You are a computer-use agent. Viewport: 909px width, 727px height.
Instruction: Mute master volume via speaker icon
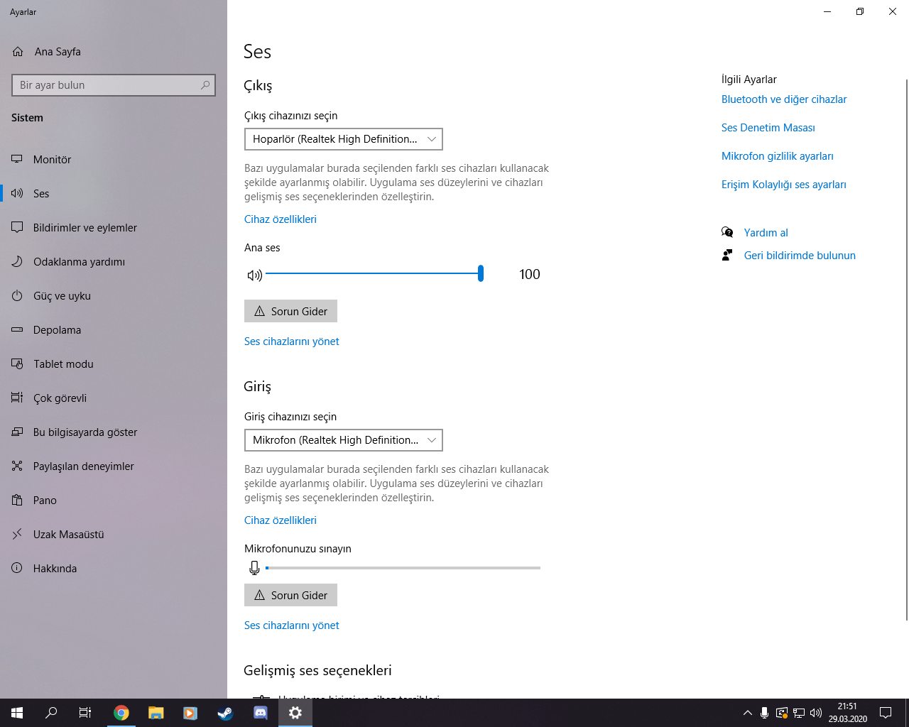click(x=254, y=275)
